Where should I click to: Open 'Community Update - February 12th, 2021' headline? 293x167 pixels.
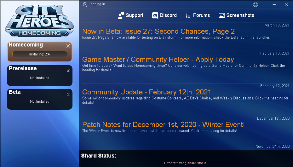146,92
